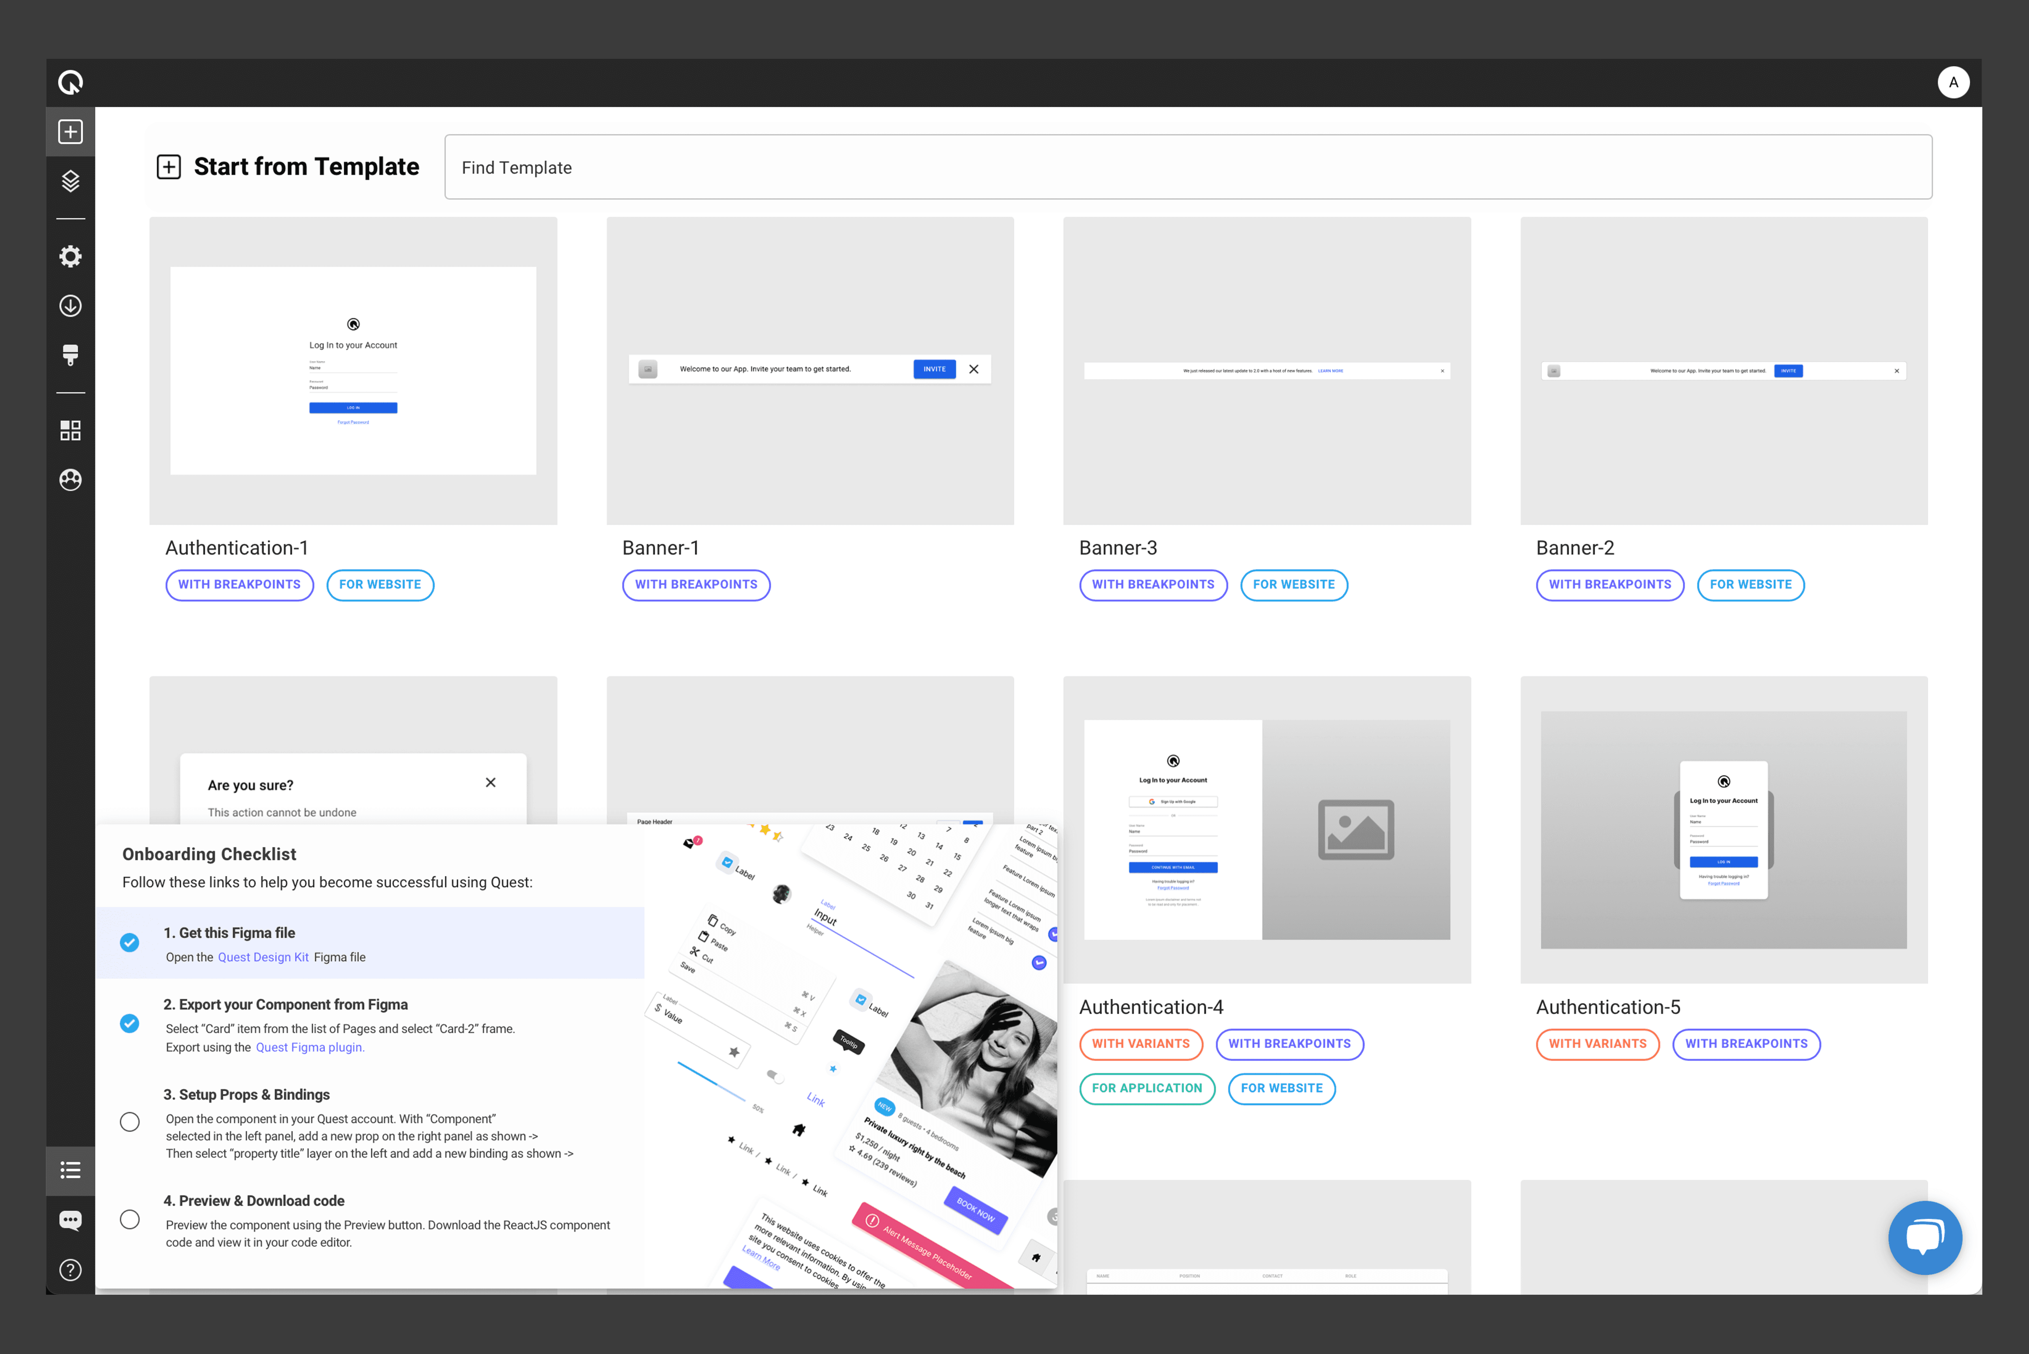The image size is (2029, 1354).
Task: Click the Quest logo icon
Action: point(70,83)
